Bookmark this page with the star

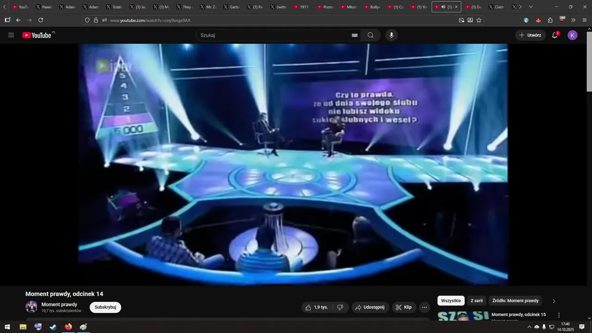pos(479,20)
